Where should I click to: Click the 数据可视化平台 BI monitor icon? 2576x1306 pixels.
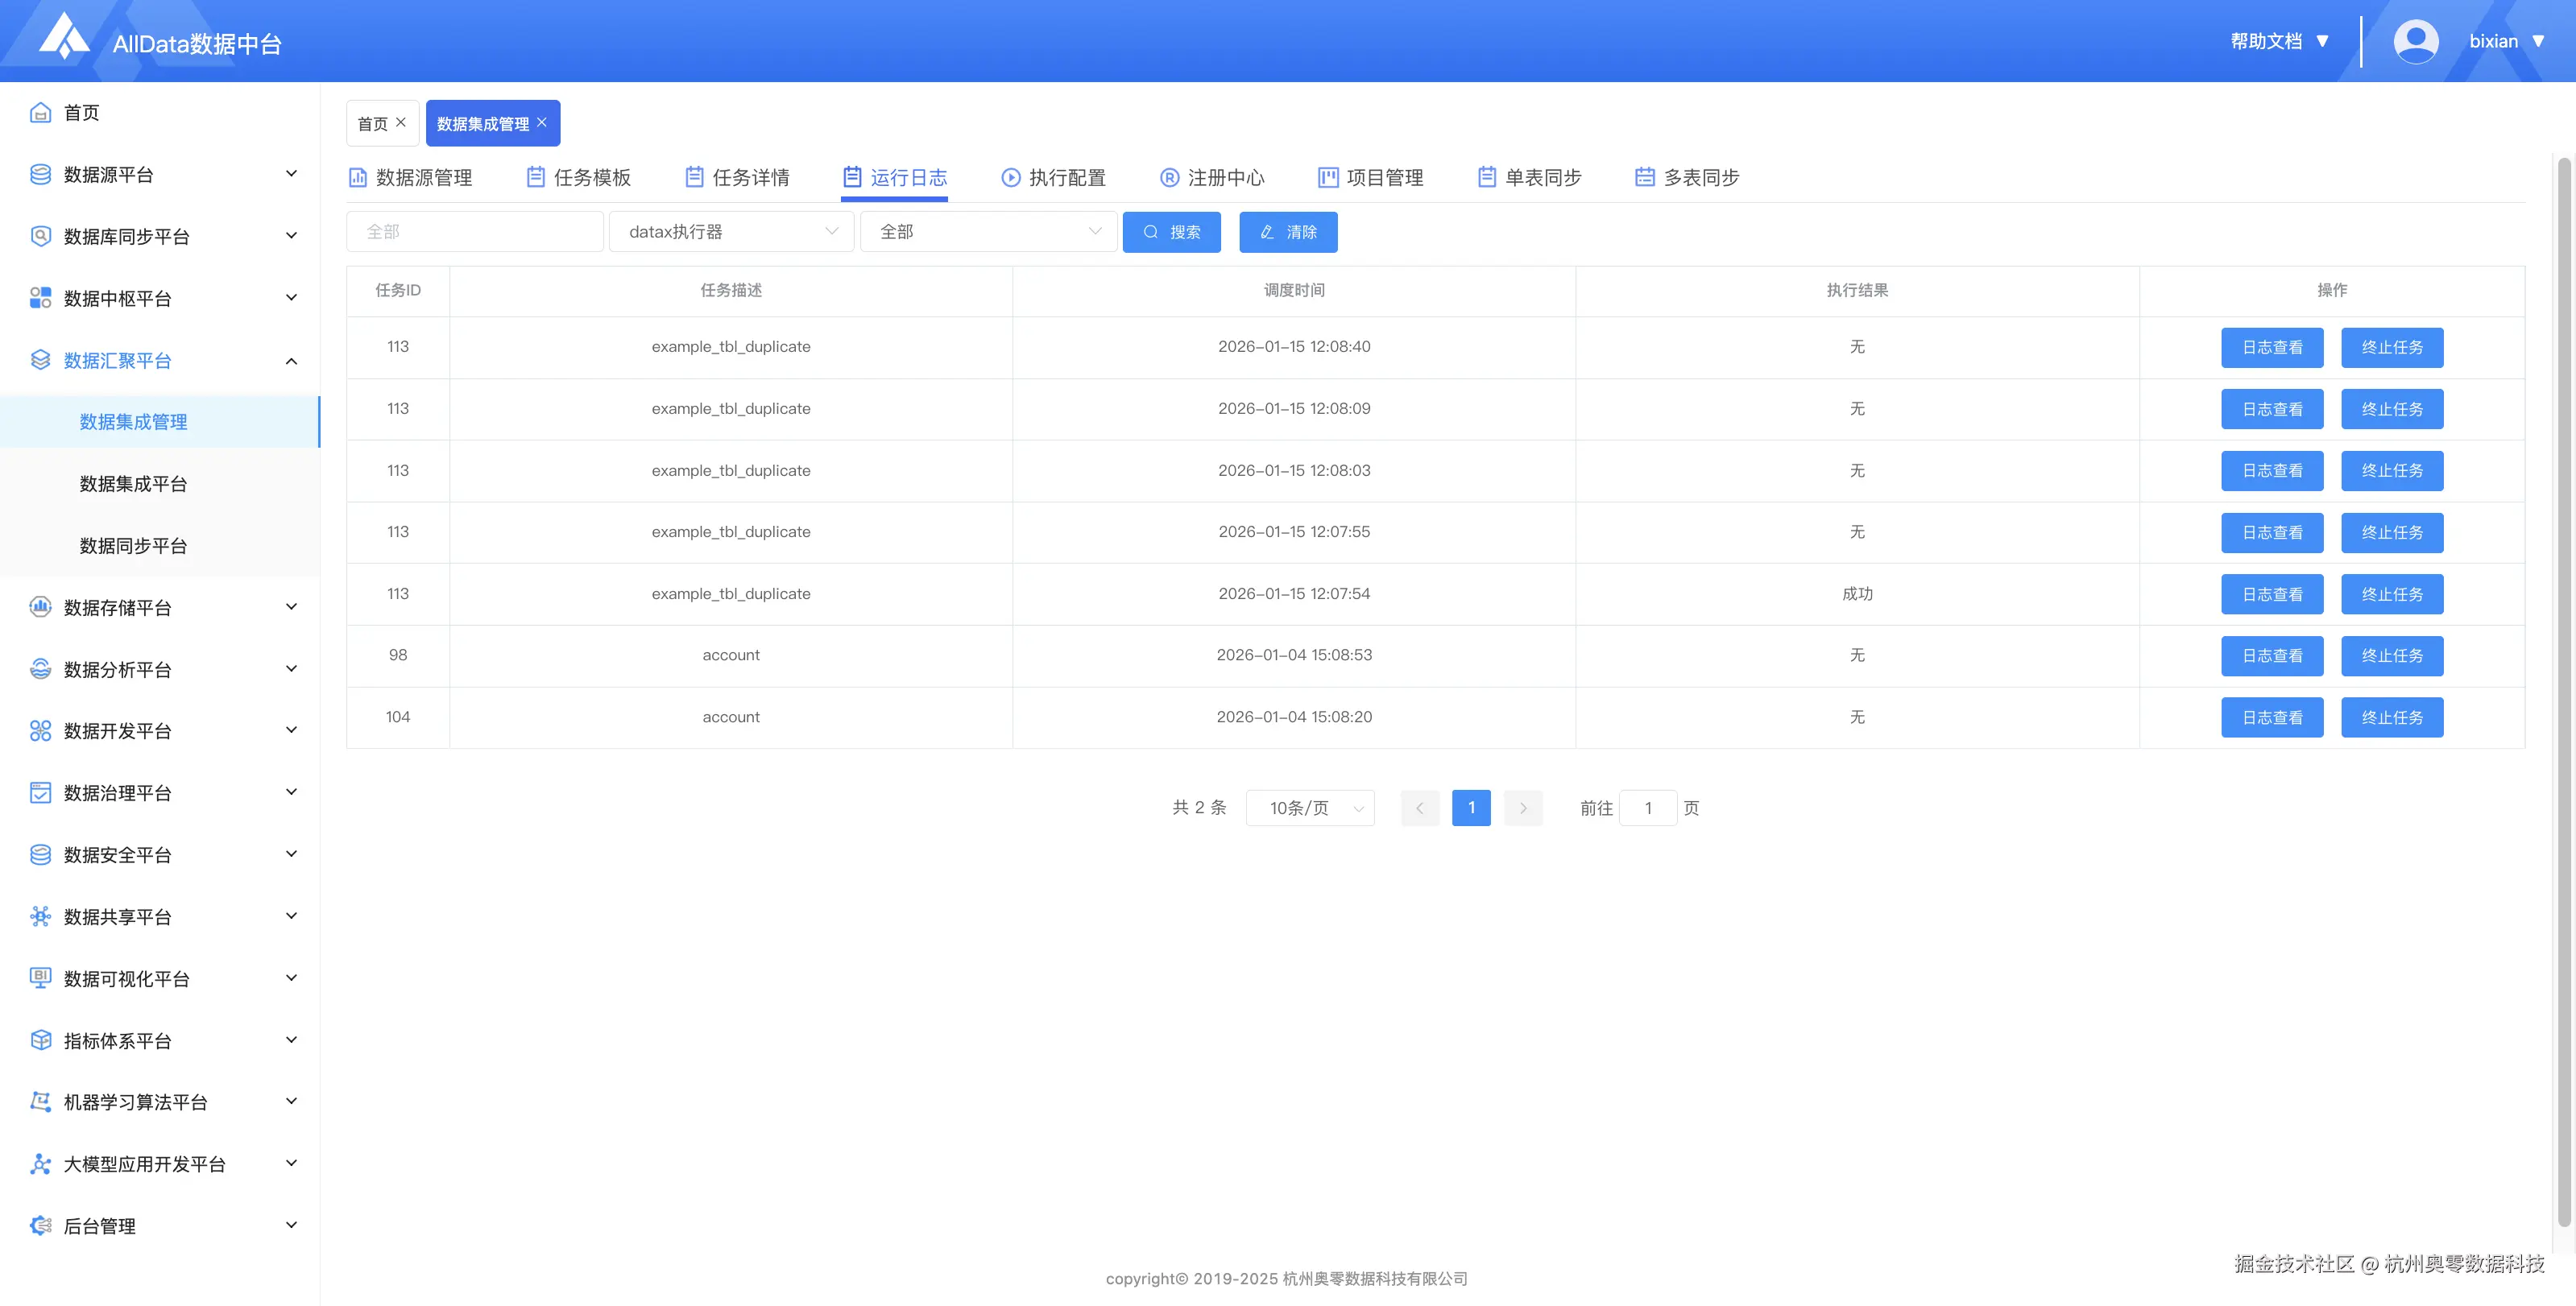click(40, 978)
